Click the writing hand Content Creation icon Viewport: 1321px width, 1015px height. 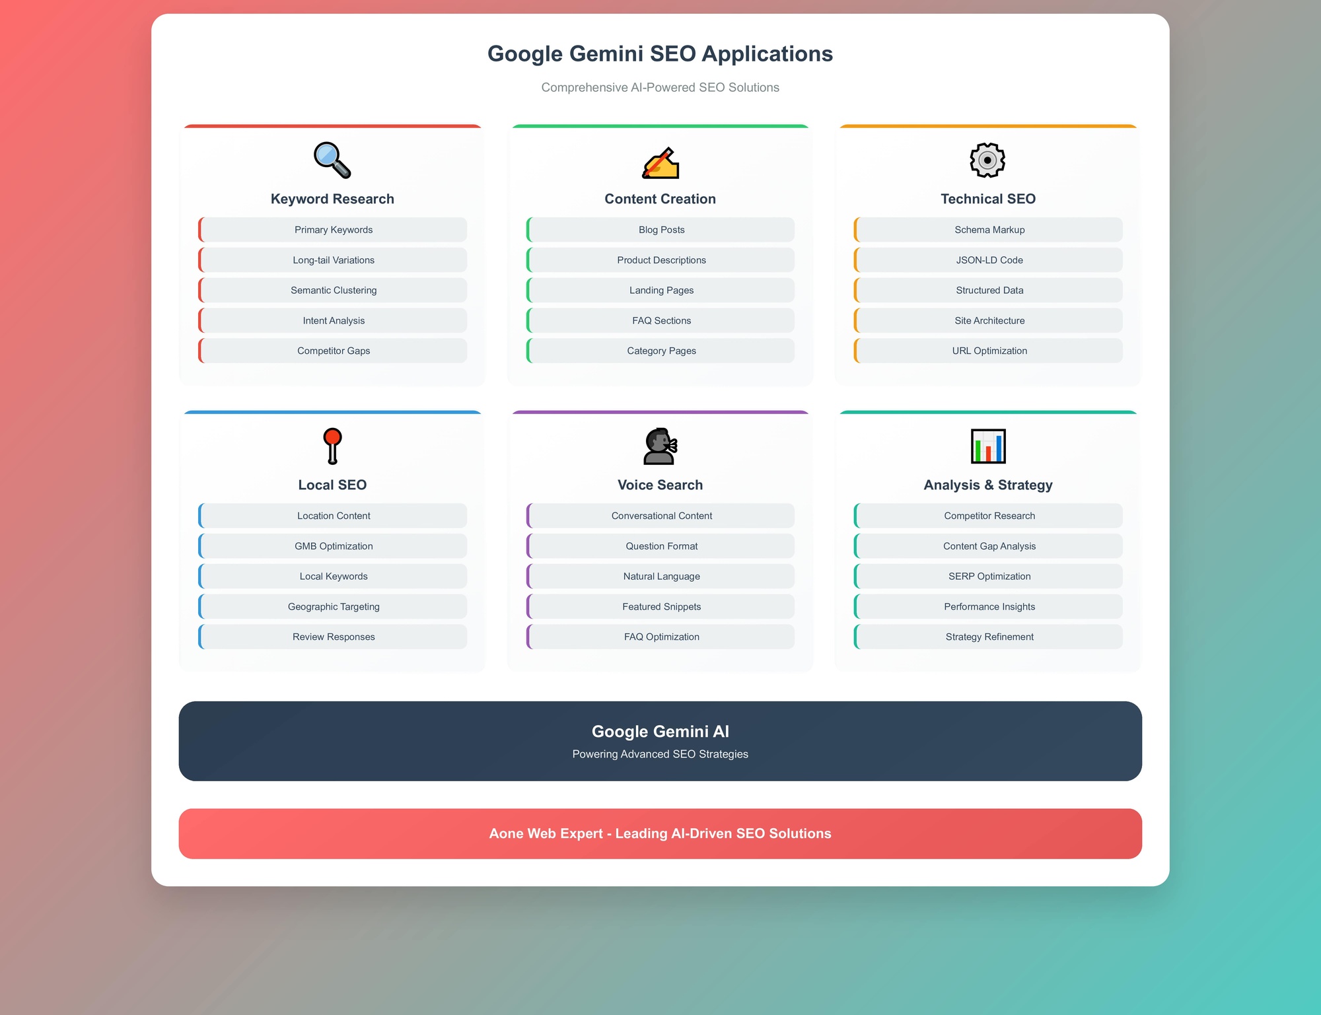pos(660,162)
